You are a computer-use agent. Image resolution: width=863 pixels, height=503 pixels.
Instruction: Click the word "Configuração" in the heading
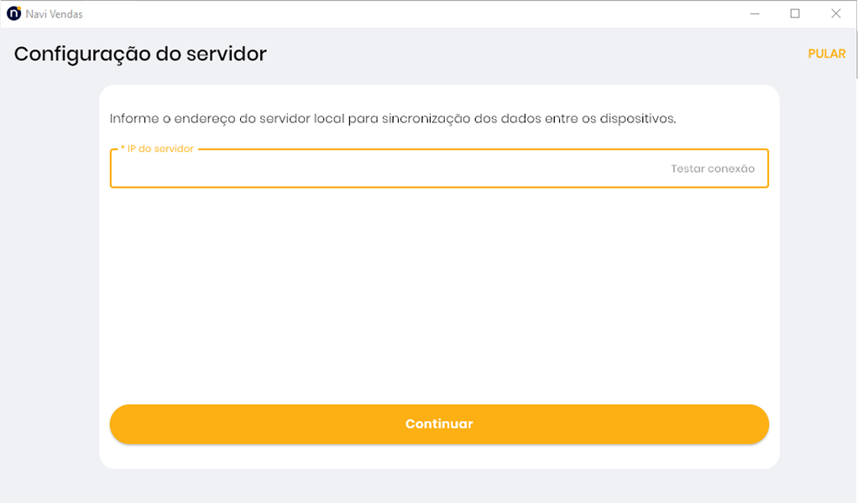click(x=82, y=54)
